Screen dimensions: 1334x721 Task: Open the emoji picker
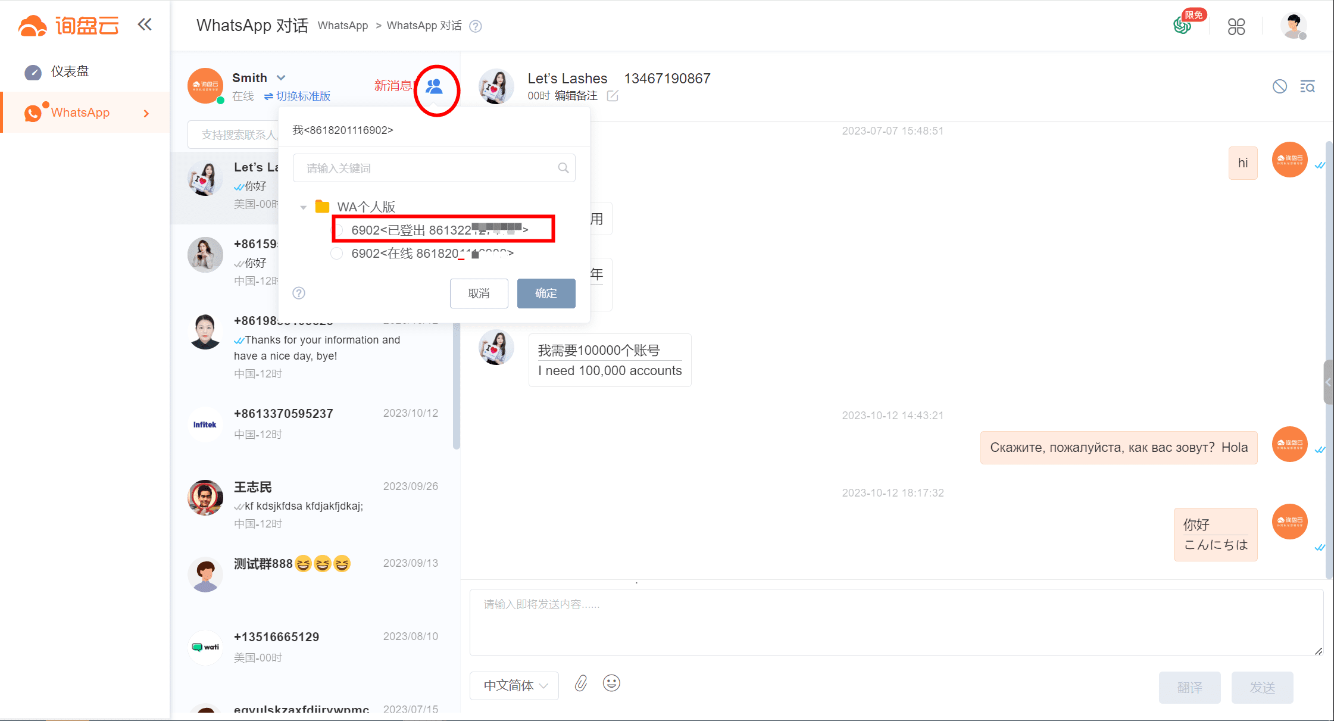611,683
